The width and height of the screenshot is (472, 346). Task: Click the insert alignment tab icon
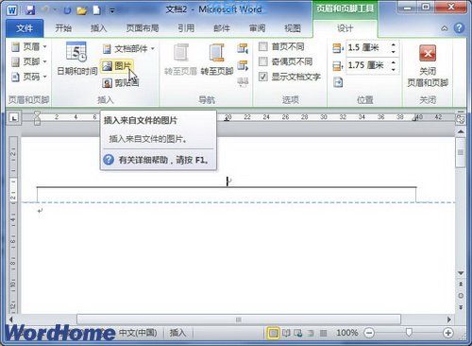pyautogui.click(x=338, y=82)
